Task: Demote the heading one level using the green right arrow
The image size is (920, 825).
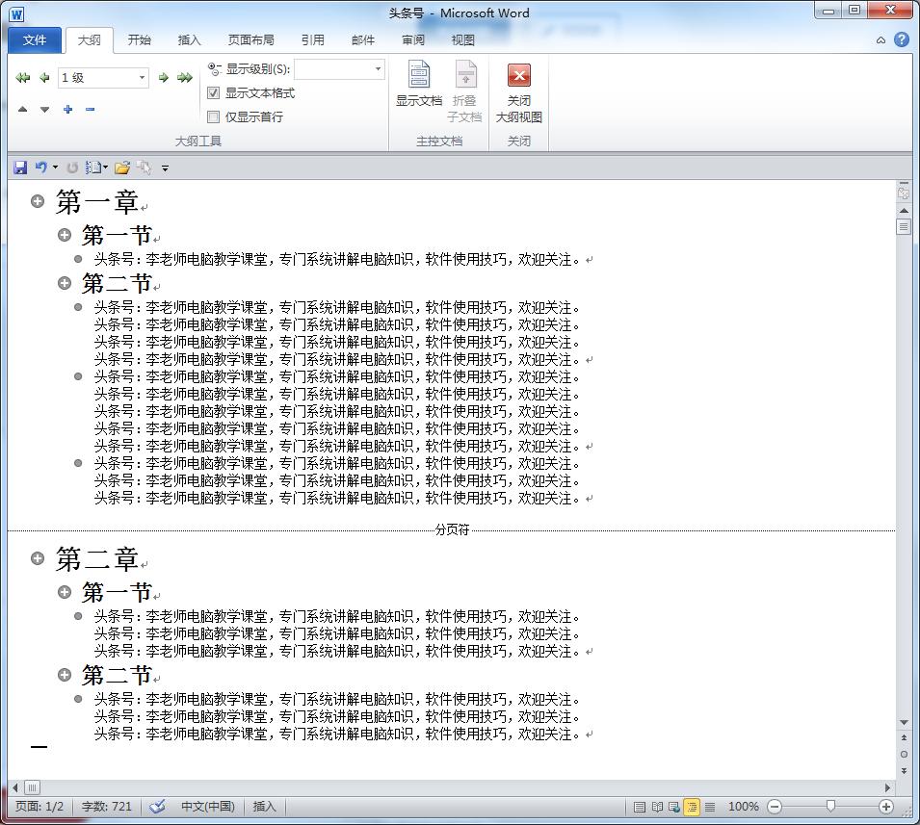Action: (164, 77)
